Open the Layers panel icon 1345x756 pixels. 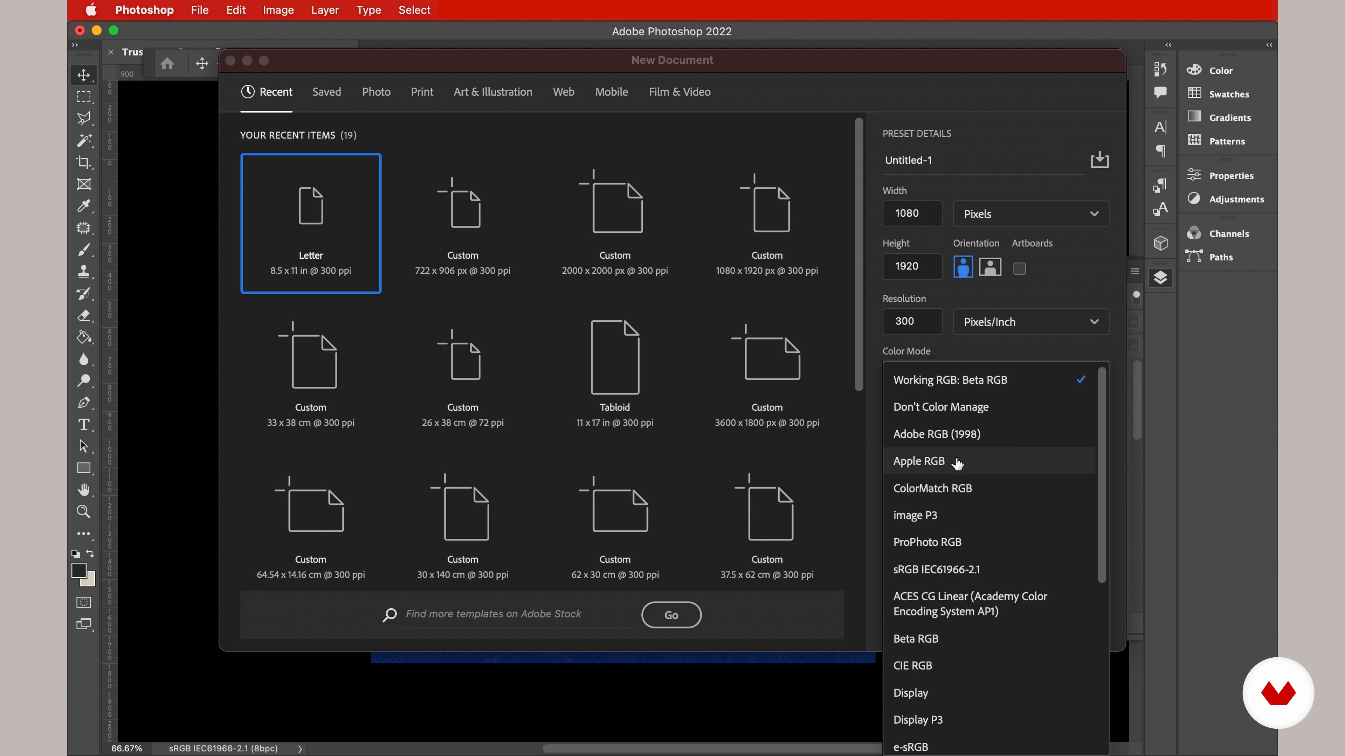(x=1160, y=278)
